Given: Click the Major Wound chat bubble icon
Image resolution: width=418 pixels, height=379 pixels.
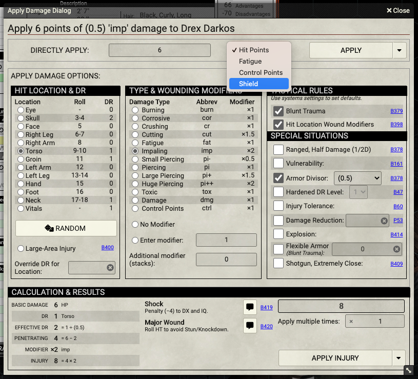Looking at the screenshot, I should (250, 326).
